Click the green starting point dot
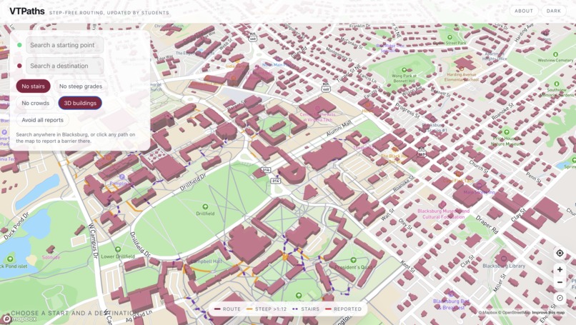The image size is (576, 325). 19,45
